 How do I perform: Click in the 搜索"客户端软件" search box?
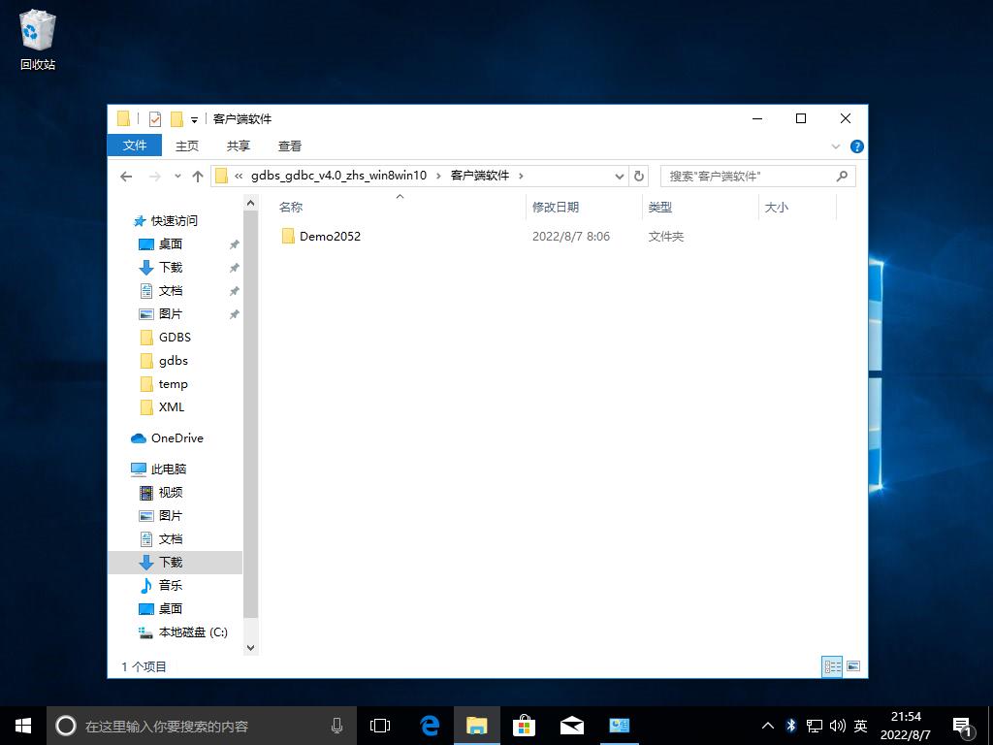(747, 176)
